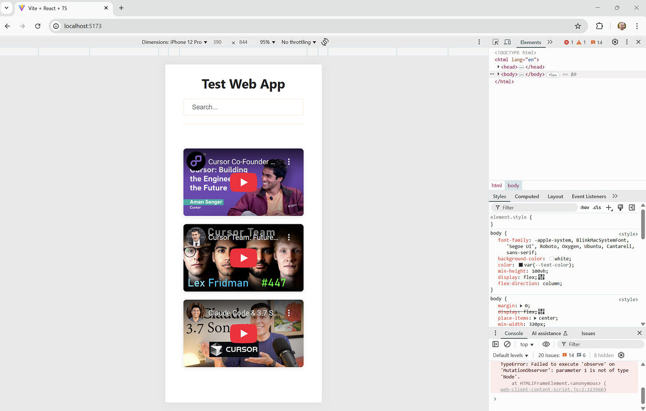Toggle the device toolbar icon in DevTools
Screen dimensions: 646x411
point(508,42)
